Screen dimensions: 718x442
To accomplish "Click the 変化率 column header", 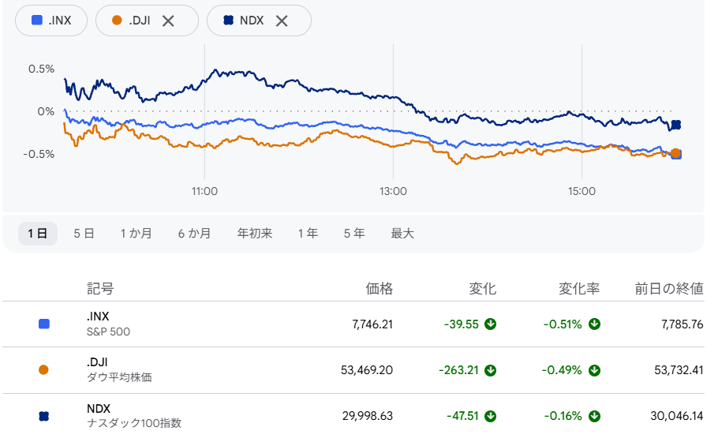I will pos(579,289).
